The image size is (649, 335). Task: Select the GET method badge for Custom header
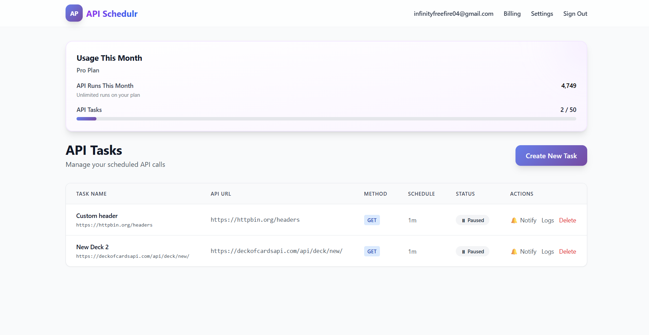tap(372, 220)
